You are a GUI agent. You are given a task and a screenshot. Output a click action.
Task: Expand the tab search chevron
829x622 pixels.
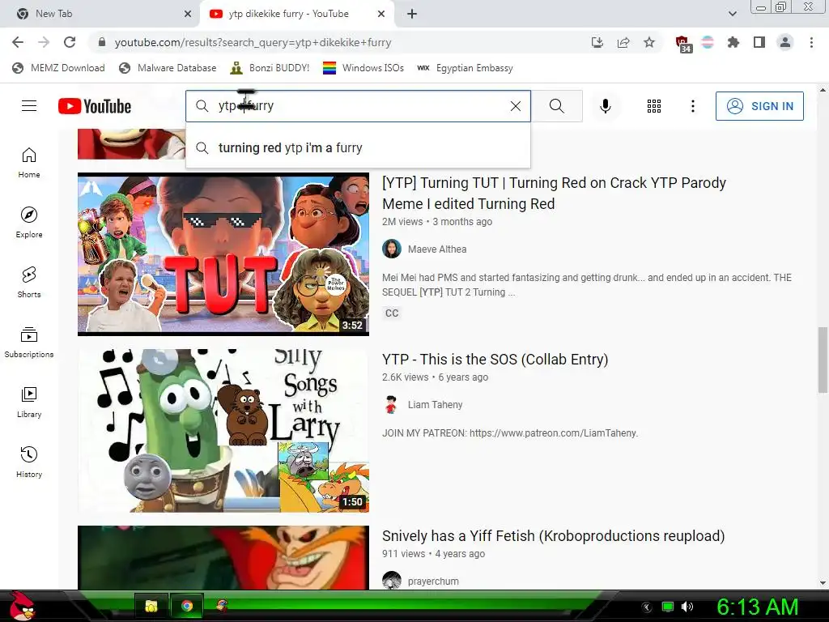(732, 14)
